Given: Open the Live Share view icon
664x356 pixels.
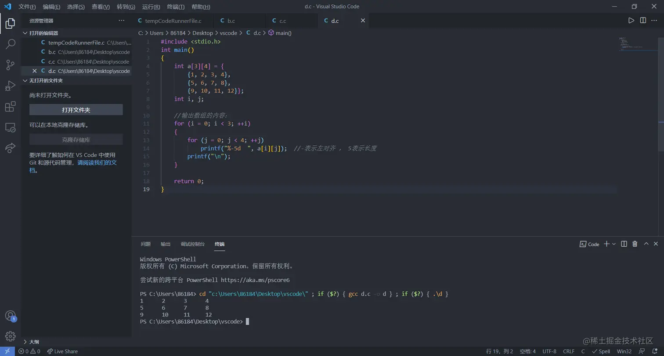Looking at the screenshot, I should pos(10,148).
